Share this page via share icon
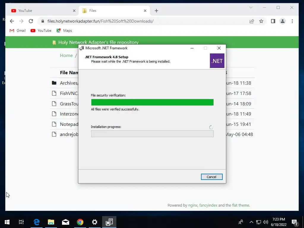The height and width of the screenshot is (228, 304). pyautogui.click(x=252, y=21)
